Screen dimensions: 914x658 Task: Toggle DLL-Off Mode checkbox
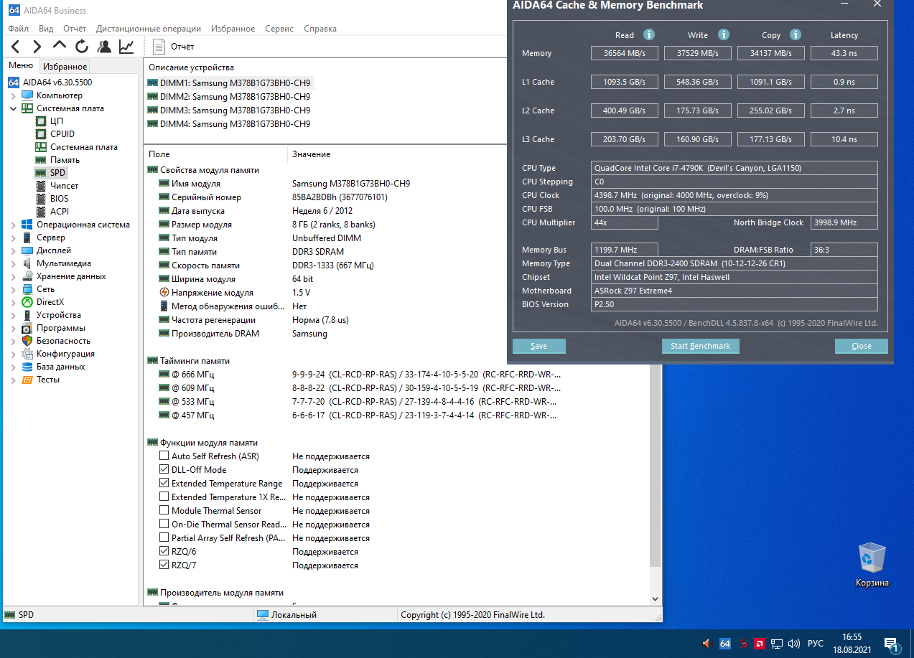[x=164, y=470]
